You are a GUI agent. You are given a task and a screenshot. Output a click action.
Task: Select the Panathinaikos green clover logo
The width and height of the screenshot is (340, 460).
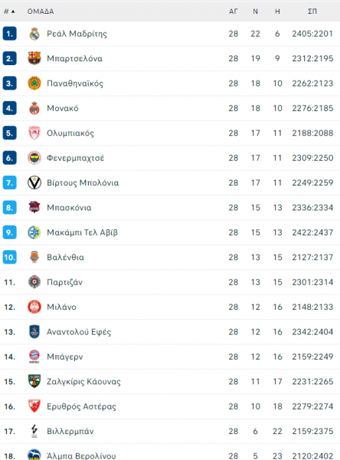click(34, 84)
